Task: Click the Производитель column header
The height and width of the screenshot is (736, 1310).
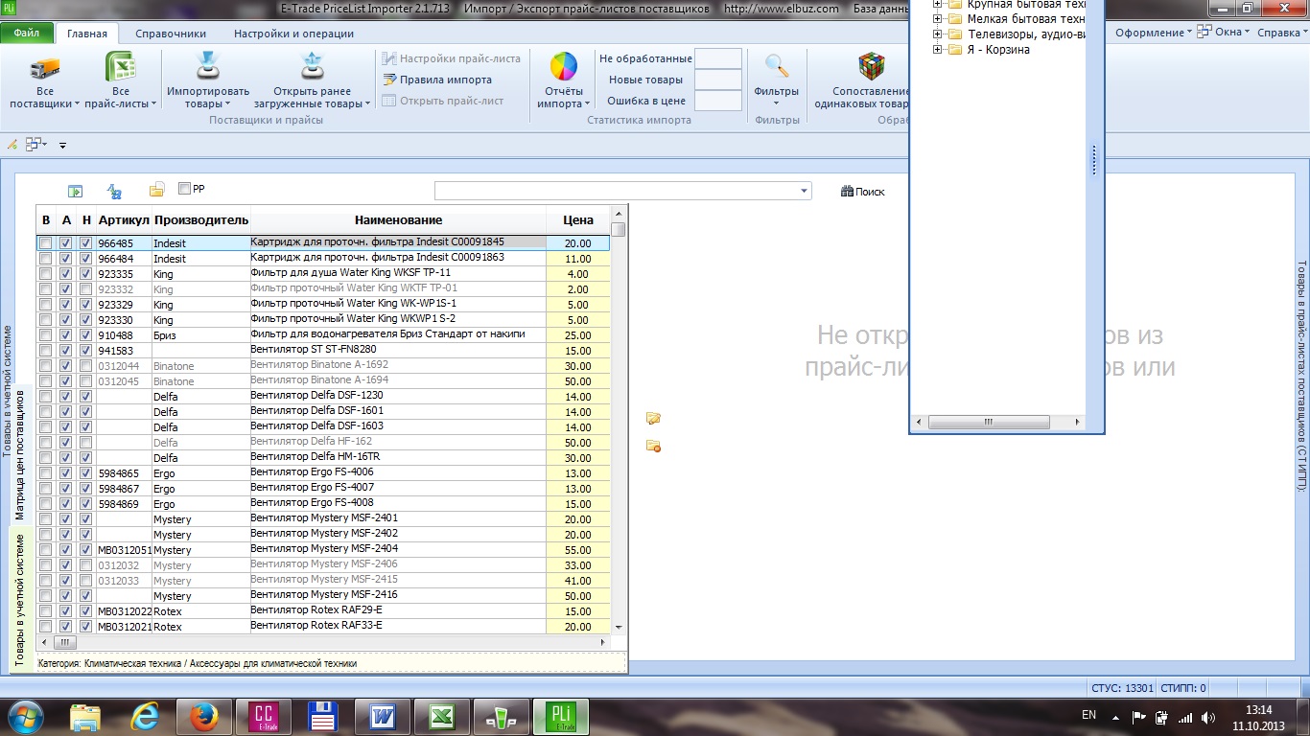Action: [x=200, y=220]
